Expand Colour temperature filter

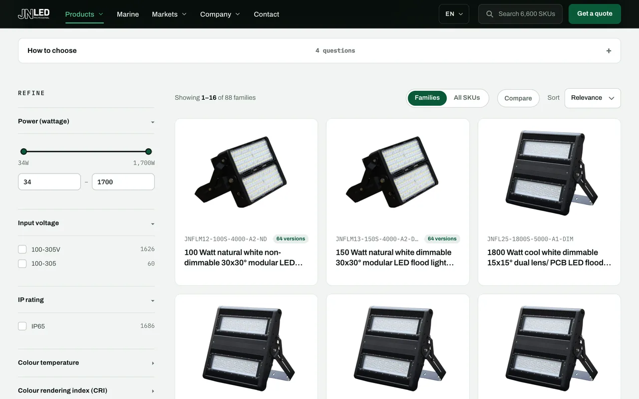tap(86, 363)
